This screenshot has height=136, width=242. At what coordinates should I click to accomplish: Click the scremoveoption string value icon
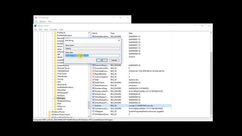pos(93,77)
